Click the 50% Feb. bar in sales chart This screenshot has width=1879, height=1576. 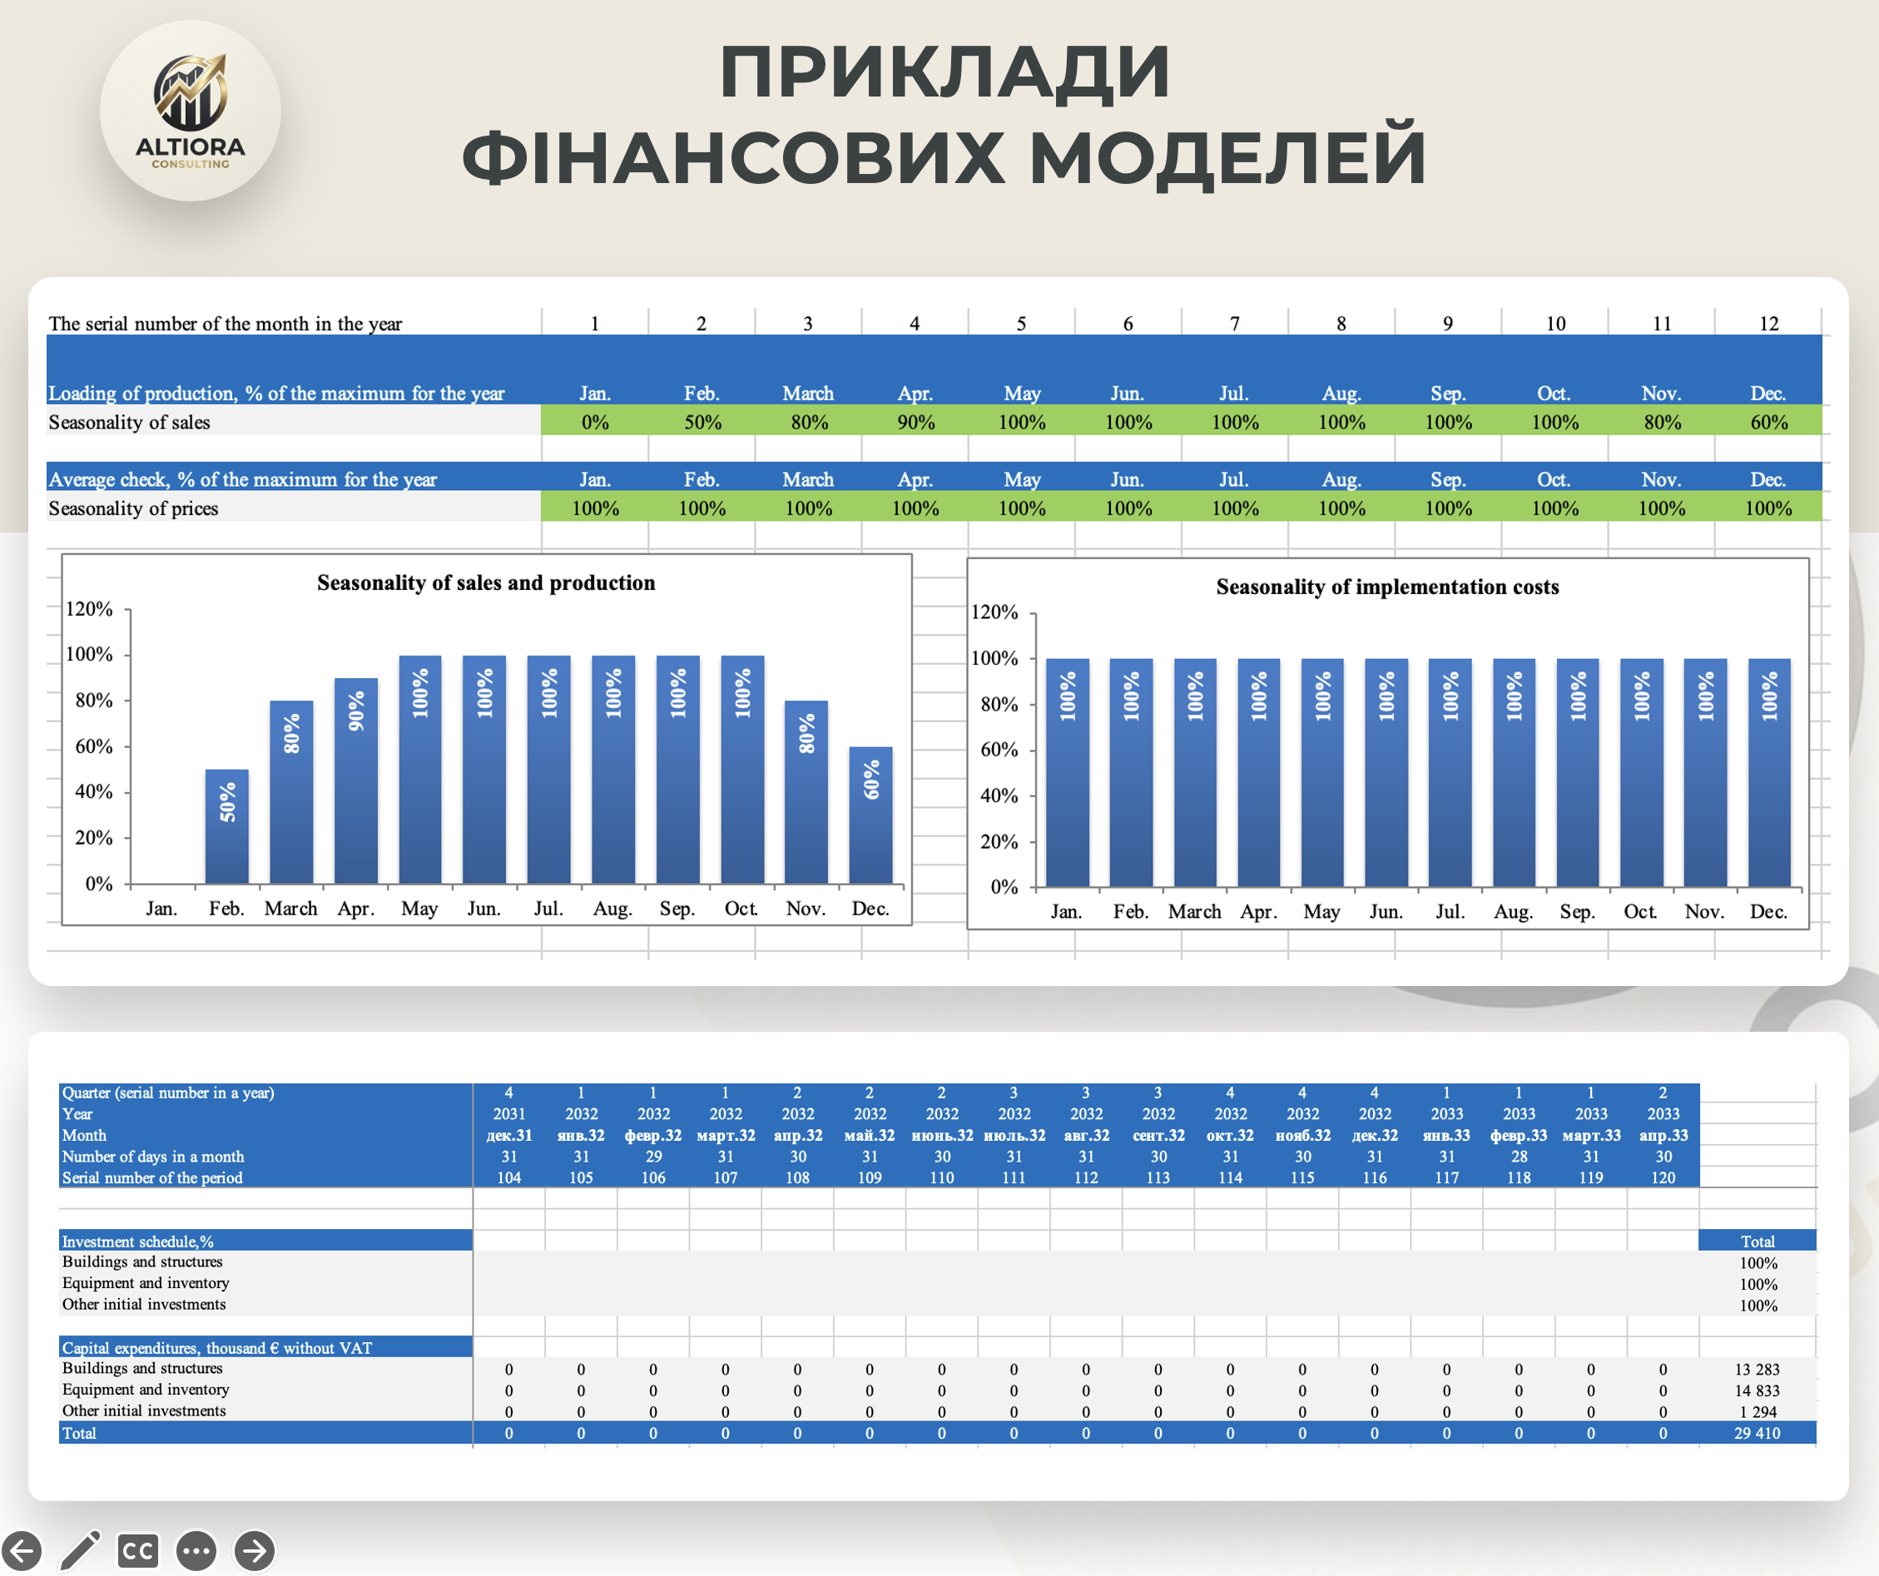[x=227, y=827]
